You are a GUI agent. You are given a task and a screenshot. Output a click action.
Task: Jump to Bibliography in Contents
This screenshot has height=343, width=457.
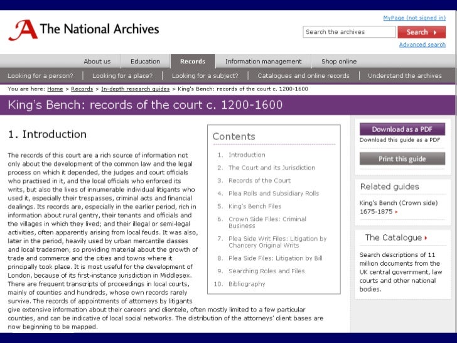(247, 284)
